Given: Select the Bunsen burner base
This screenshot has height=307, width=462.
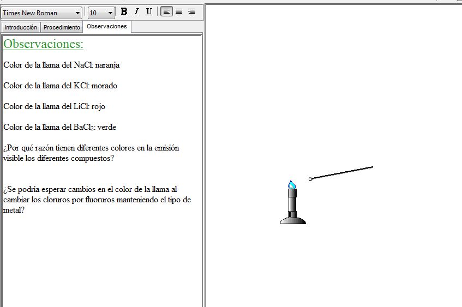Looking at the screenshot, I should [293, 219].
